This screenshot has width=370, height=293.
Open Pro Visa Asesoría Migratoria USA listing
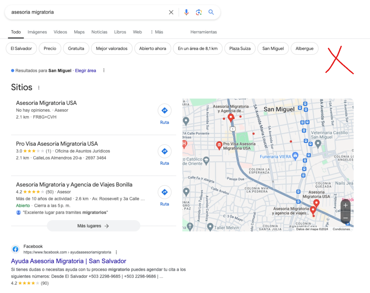pyautogui.click(x=57, y=144)
